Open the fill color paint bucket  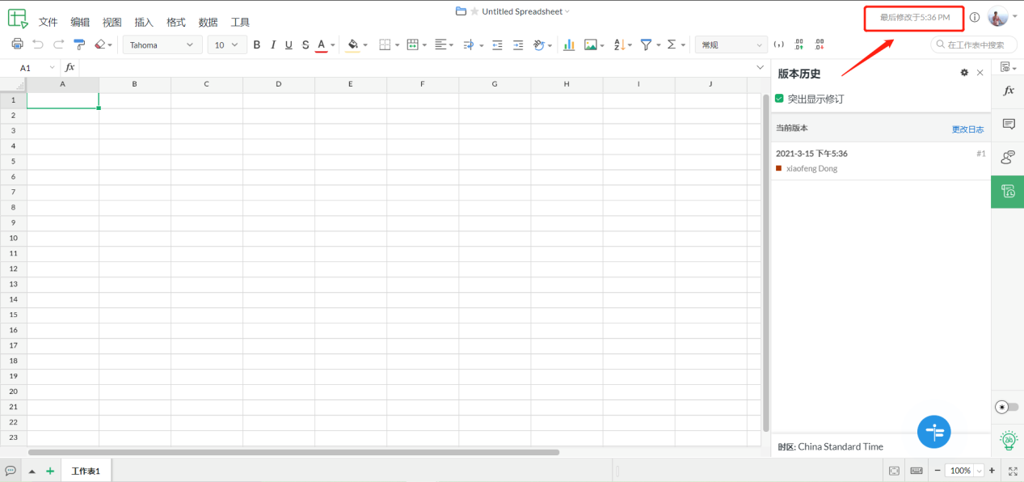352,44
